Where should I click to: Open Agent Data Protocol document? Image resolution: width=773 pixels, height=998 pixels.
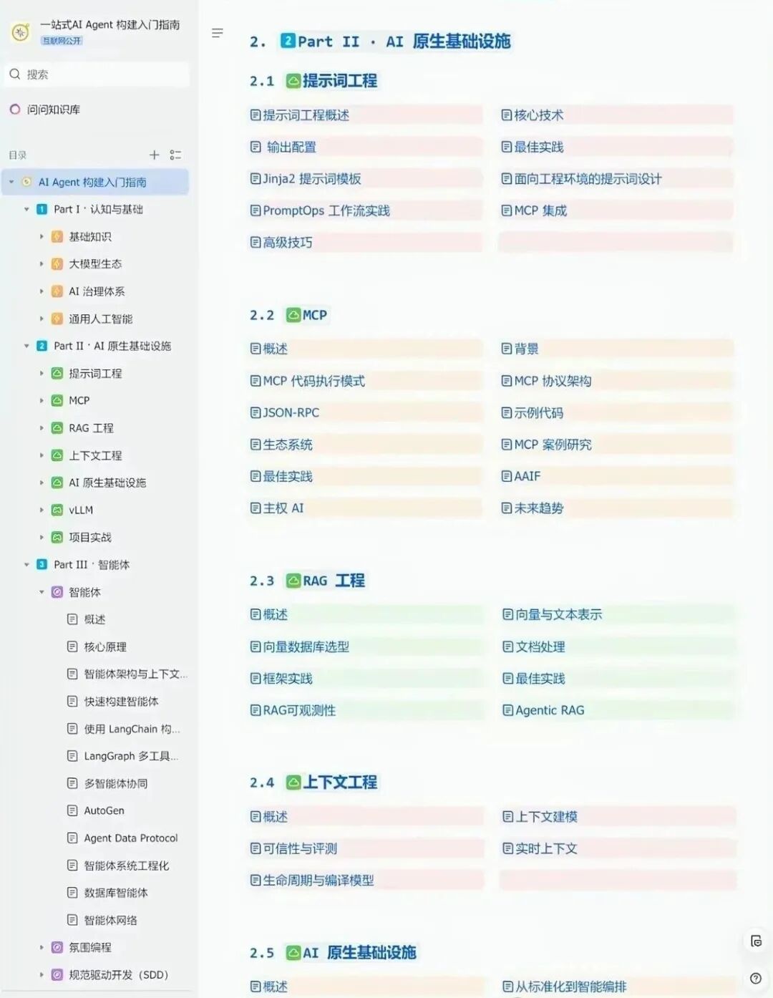[x=131, y=838]
